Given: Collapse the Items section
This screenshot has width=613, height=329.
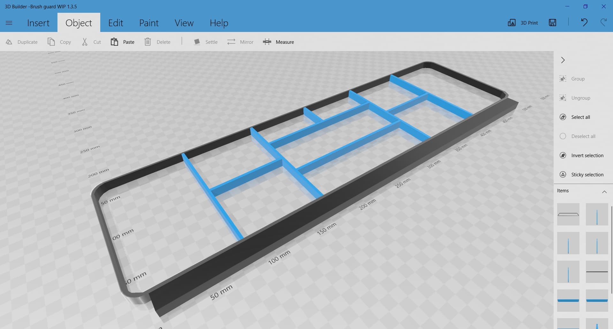Looking at the screenshot, I should [x=604, y=192].
